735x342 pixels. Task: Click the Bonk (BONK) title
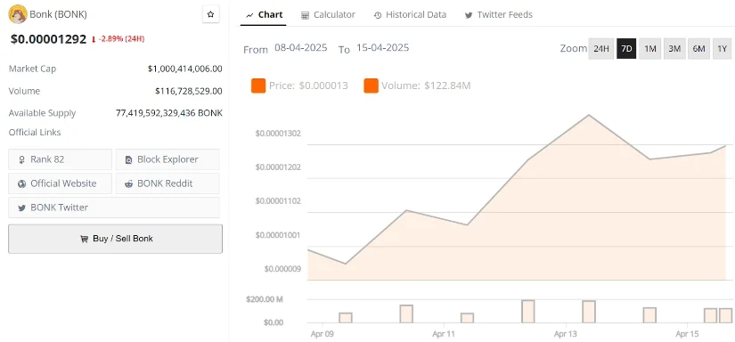(x=58, y=14)
